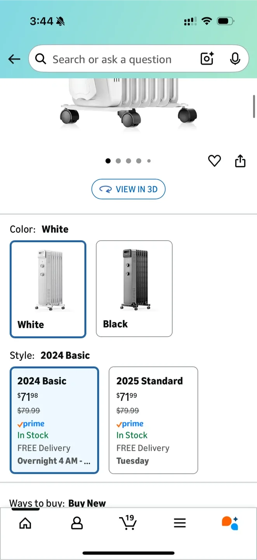257x560 pixels.
Task: Open camera lens search icon
Action: click(207, 59)
